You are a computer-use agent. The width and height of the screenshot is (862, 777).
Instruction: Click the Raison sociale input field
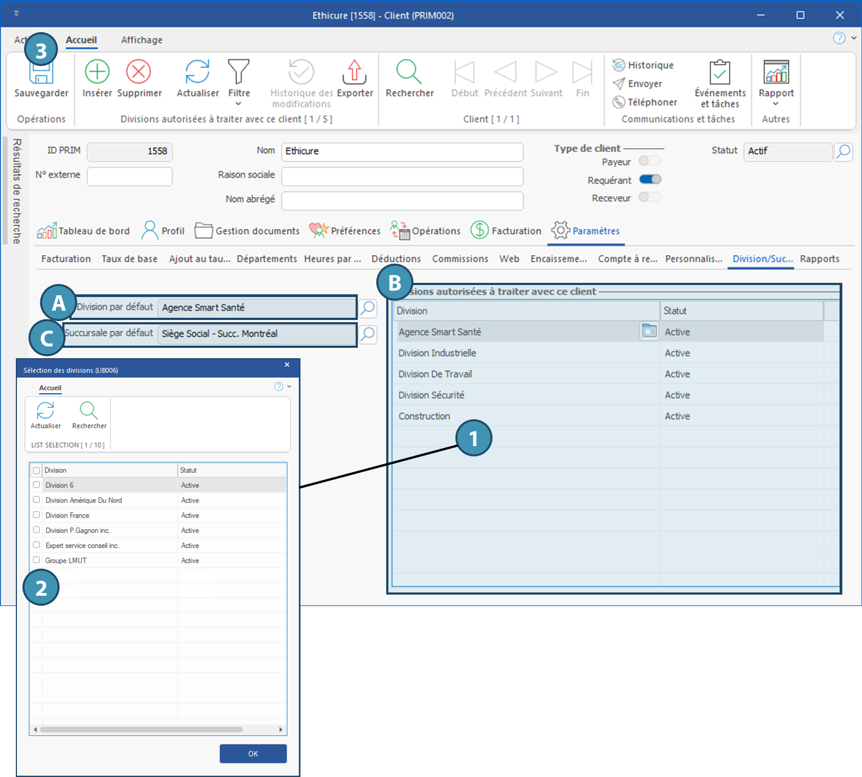click(x=402, y=176)
